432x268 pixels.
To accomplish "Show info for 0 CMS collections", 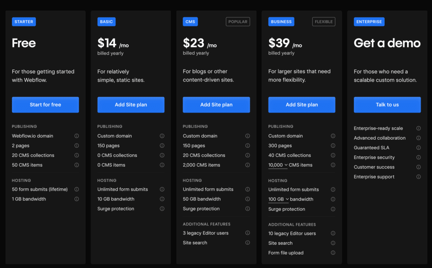I will tap(162, 155).
